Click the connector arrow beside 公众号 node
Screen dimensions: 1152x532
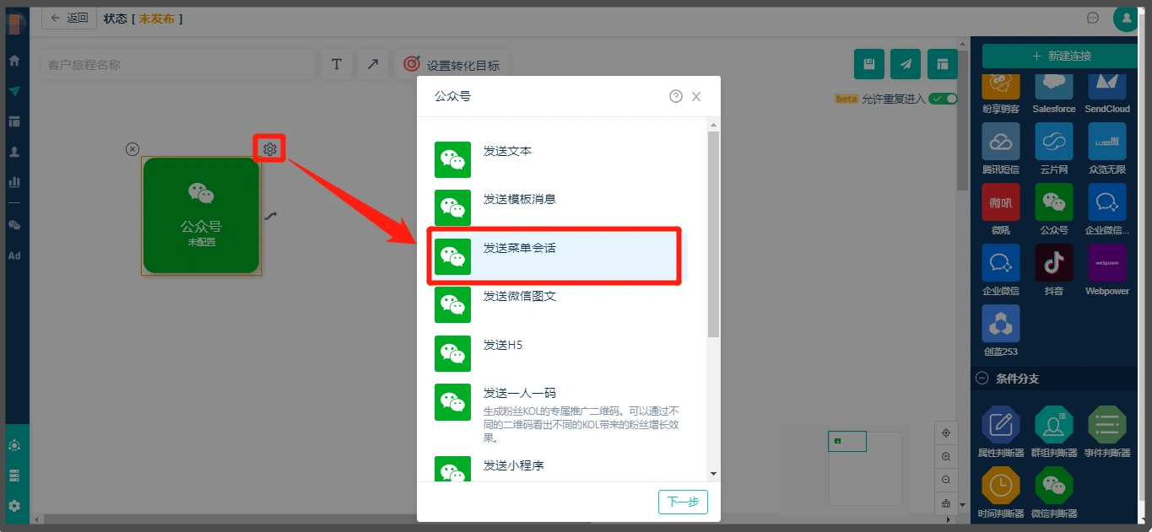pos(270,216)
